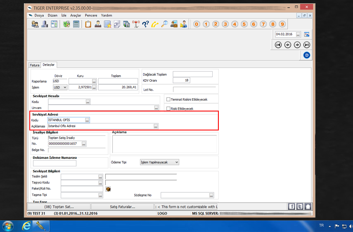Check Teminat Riskini Etkileyecek checkbox
353x232 pixels.
[168, 99]
